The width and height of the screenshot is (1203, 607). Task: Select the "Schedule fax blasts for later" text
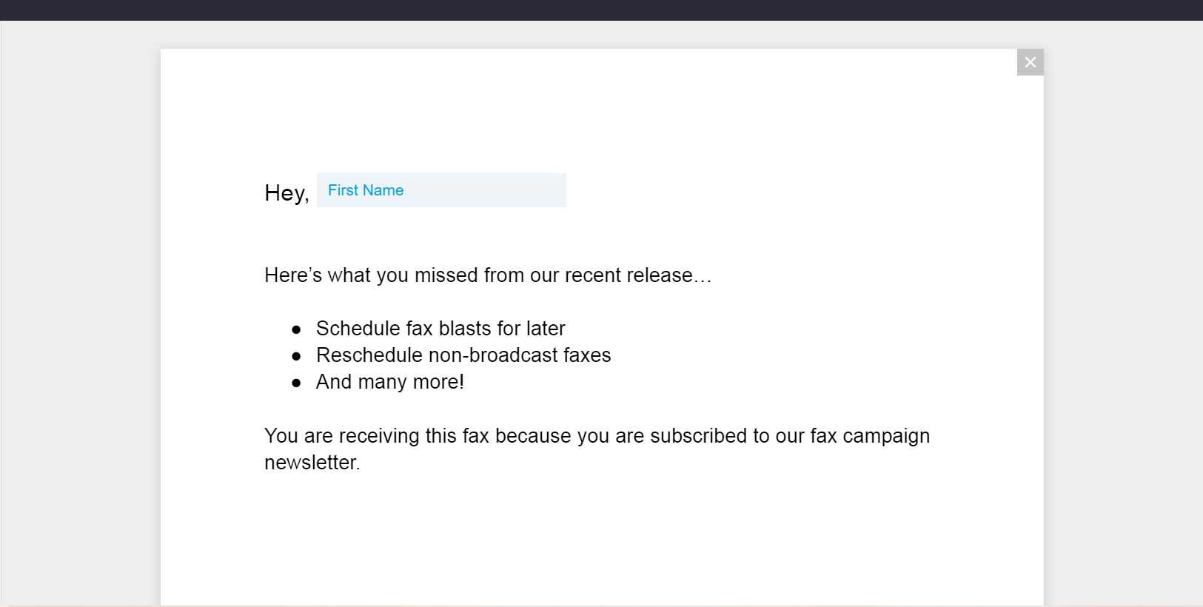(440, 329)
